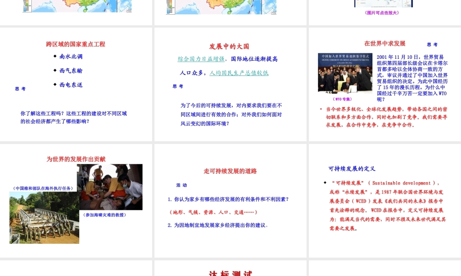Click the 活动 label
Viewport: 461px width, 276px height.
click(182, 185)
